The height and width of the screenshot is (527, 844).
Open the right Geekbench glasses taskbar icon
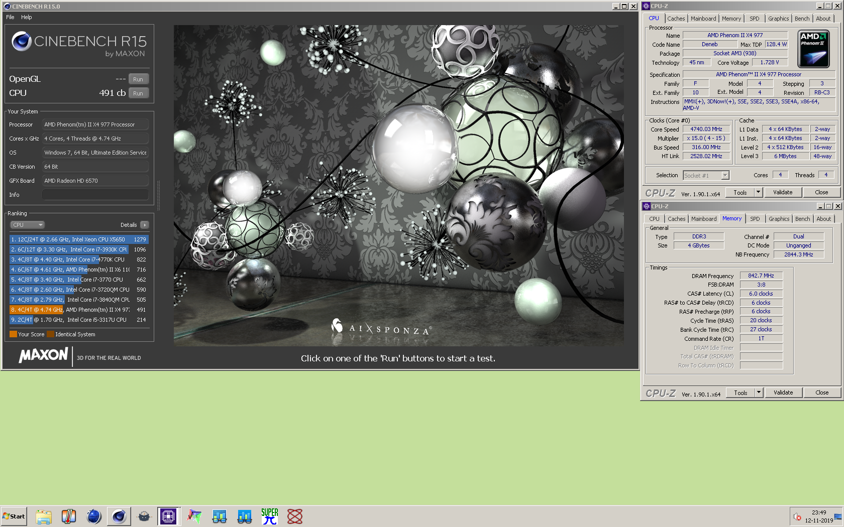[x=245, y=516]
